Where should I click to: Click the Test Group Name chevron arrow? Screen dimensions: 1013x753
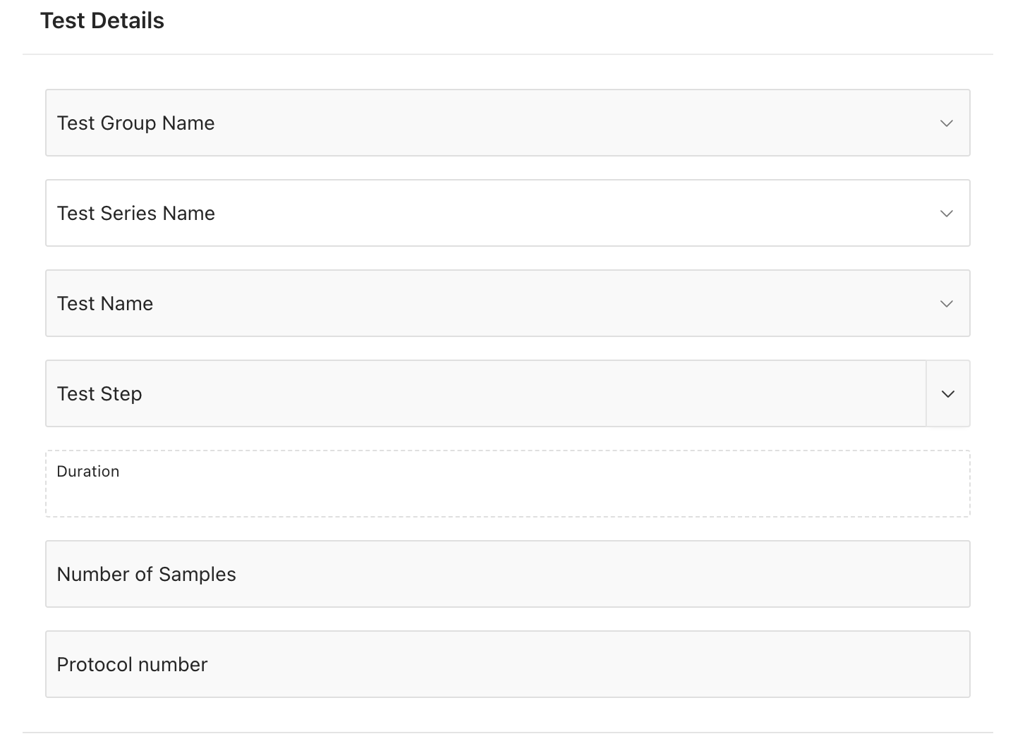point(947,123)
